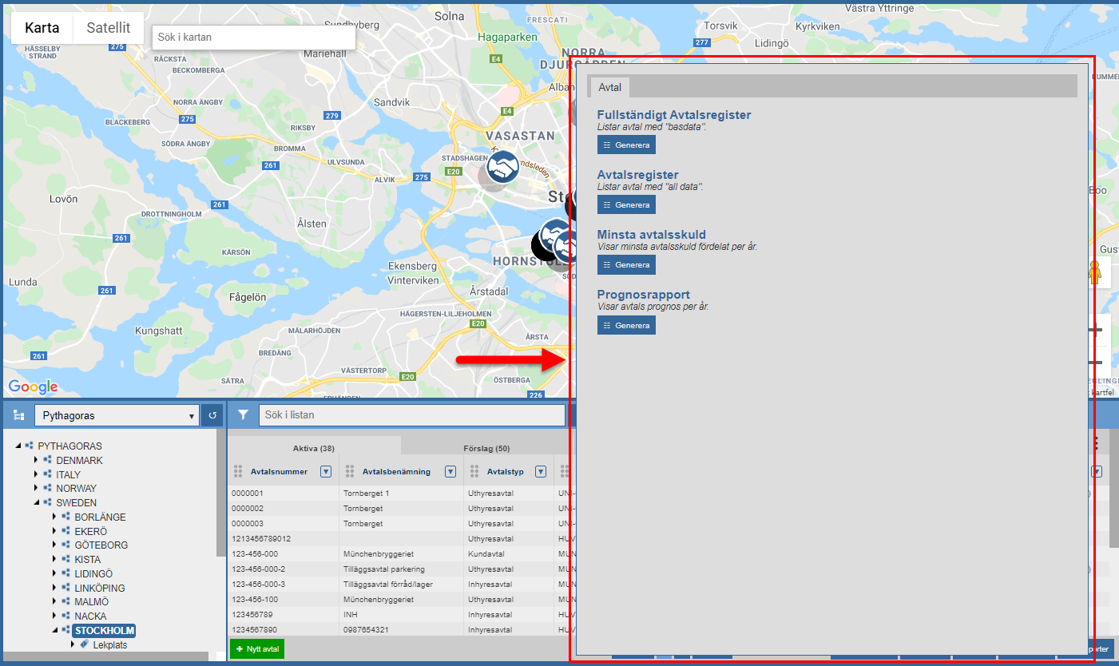Screen dimensions: 1119x666
Task: Click Generera under Prognosrapport
Action: pos(626,325)
